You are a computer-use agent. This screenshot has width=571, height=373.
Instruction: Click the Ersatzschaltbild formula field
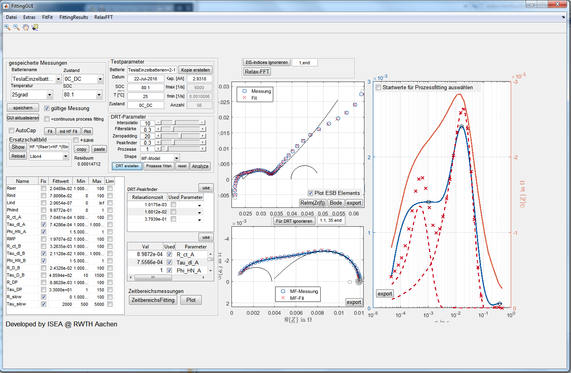point(49,147)
